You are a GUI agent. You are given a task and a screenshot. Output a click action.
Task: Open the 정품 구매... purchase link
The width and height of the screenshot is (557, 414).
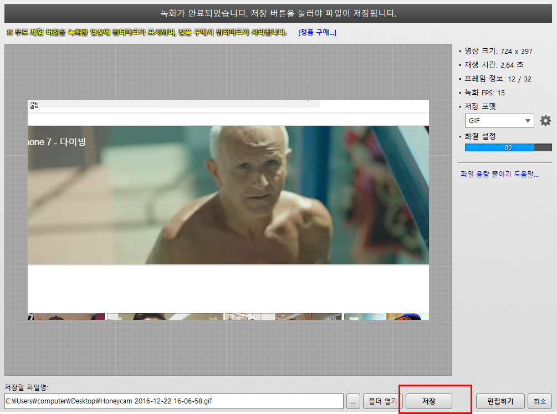[x=317, y=33]
